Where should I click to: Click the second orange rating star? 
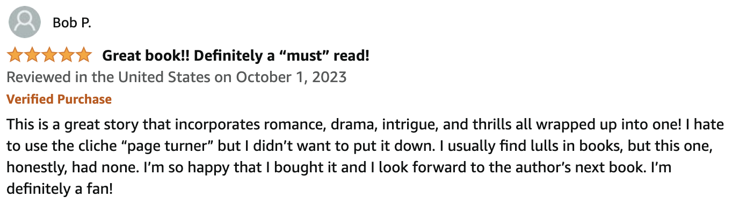click(32, 55)
